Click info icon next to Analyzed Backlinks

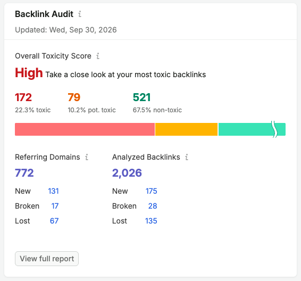(x=187, y=157)
